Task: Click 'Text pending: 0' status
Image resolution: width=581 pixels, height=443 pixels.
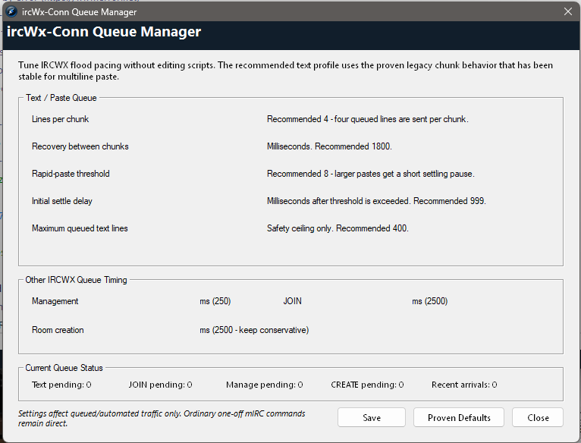Action: (x=61, y=385)
